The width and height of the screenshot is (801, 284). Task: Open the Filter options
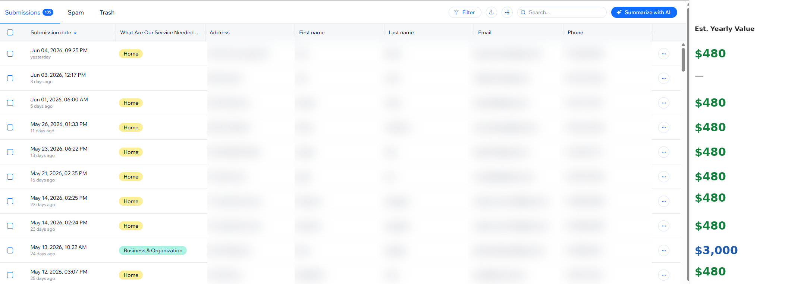[465, 12]
